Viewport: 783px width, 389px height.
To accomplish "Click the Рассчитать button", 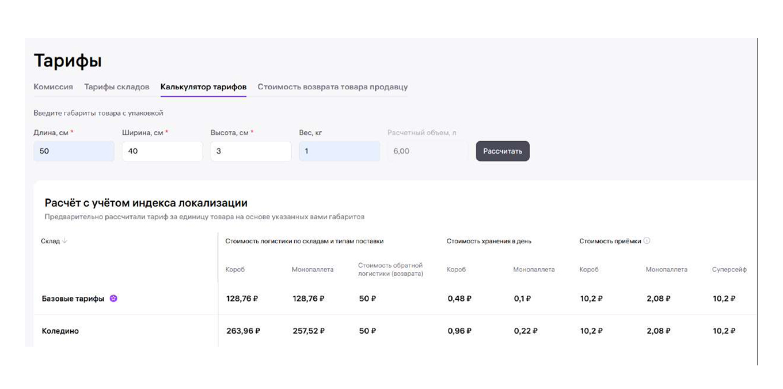I will coord(503,151).
